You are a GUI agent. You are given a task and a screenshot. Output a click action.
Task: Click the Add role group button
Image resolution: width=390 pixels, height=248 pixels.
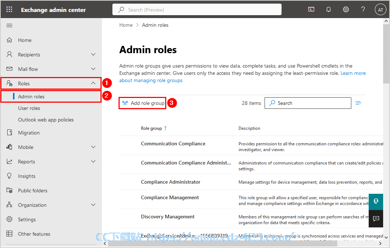[x=142, y=103]
